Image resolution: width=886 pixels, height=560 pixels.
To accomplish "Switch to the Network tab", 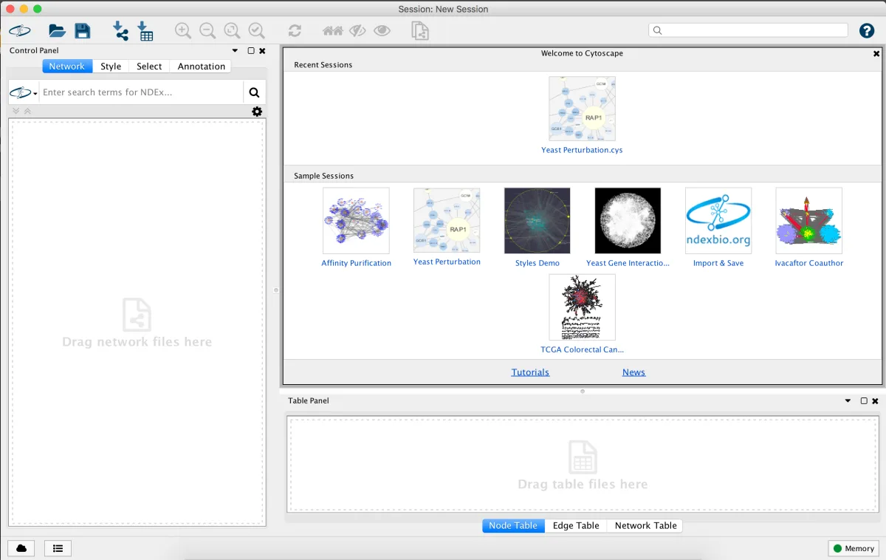I will point(67,66).
